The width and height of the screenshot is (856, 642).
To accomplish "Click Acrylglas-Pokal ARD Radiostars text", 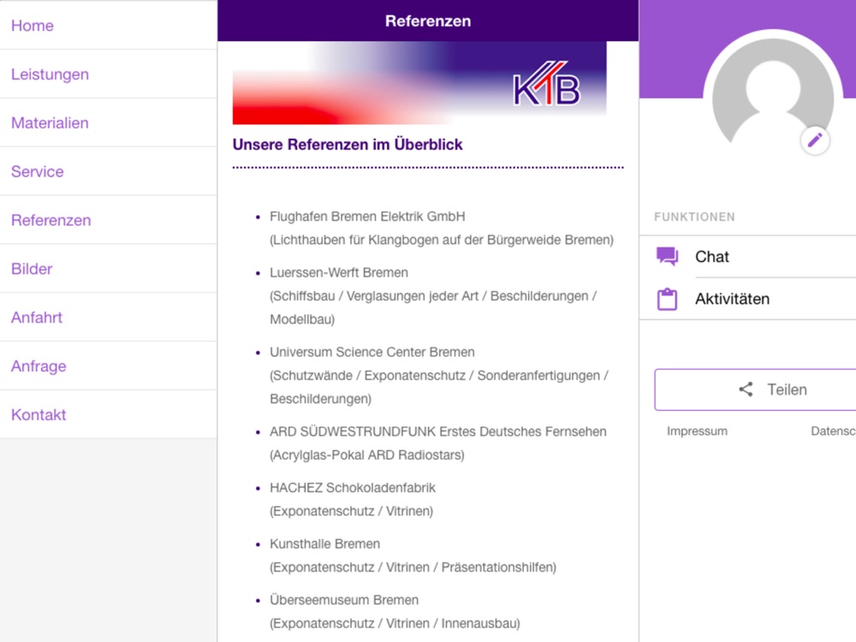I will click(x=367, y=455).
